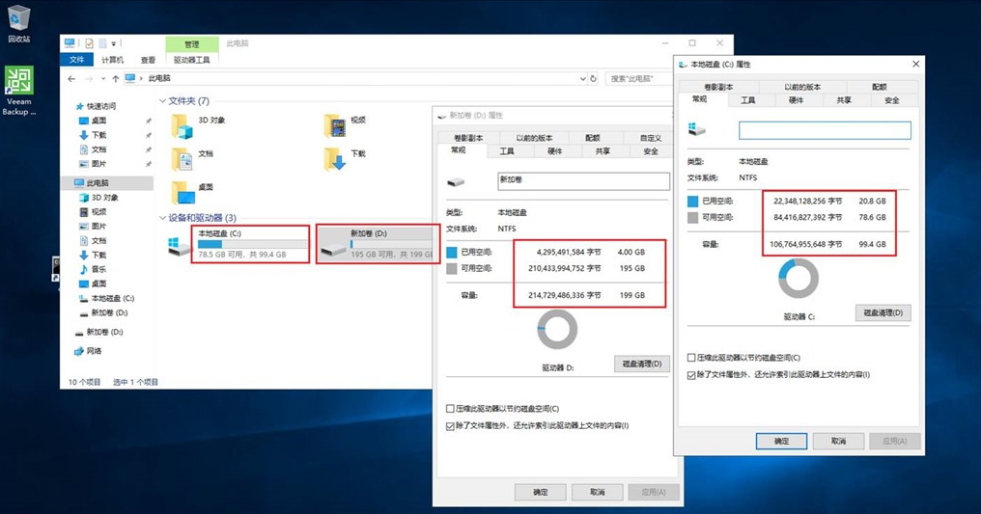
Task: Open the 下载 folder in main pane
Action: click(x=334, y=158)
